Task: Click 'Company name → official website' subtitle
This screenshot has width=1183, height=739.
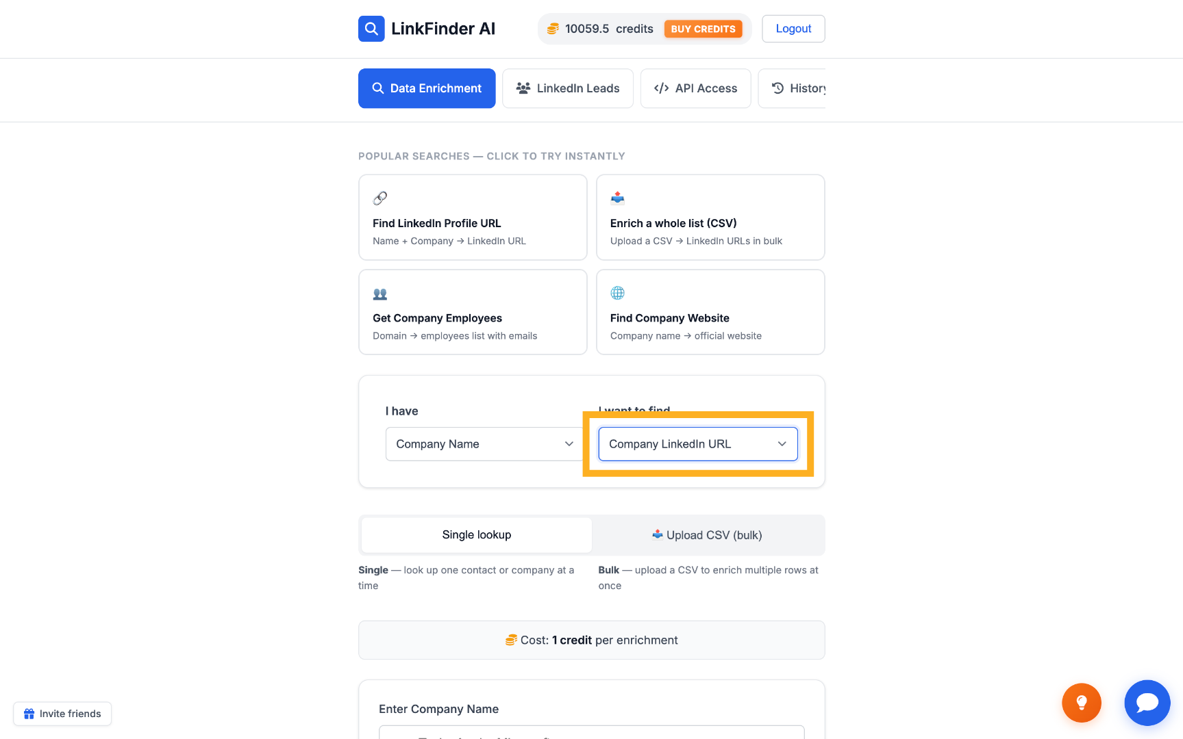Action: pos(686,336)
